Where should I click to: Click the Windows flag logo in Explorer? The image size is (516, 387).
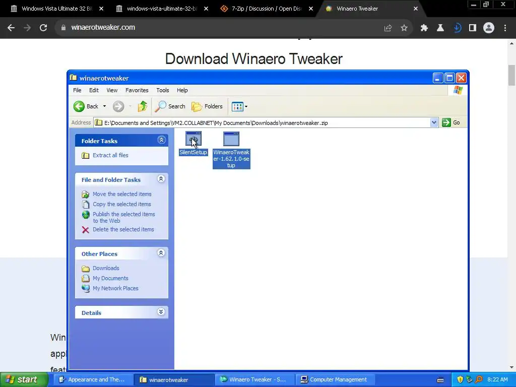click(458, 90)
